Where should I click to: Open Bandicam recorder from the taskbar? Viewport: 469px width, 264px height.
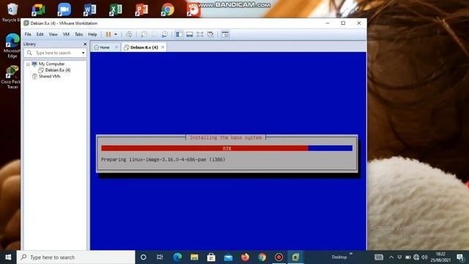click(278, 257)
